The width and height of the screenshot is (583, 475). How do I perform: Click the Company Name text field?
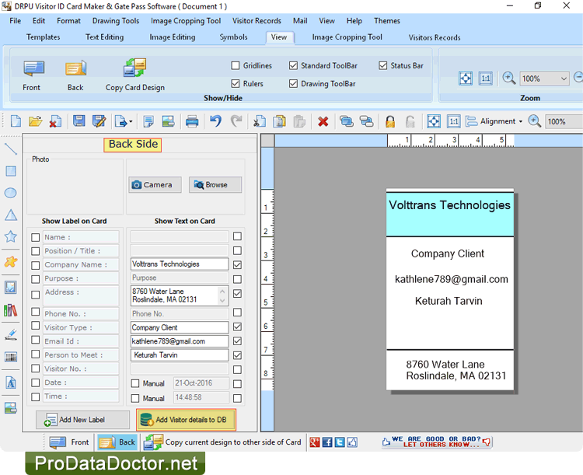point(180,264)
